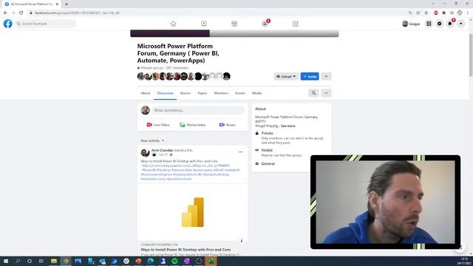Focus the Search Facebook field

pos(46,24)
